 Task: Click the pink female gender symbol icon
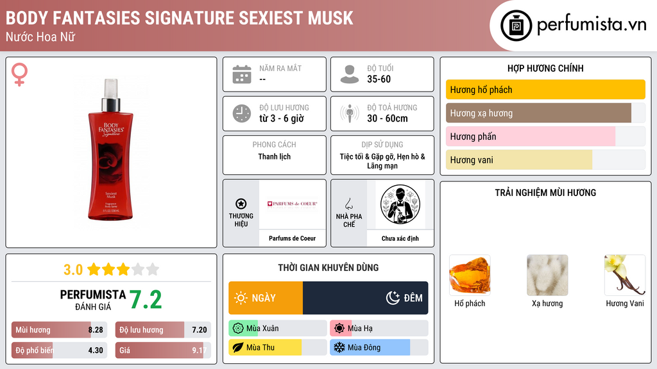point(19,74)
